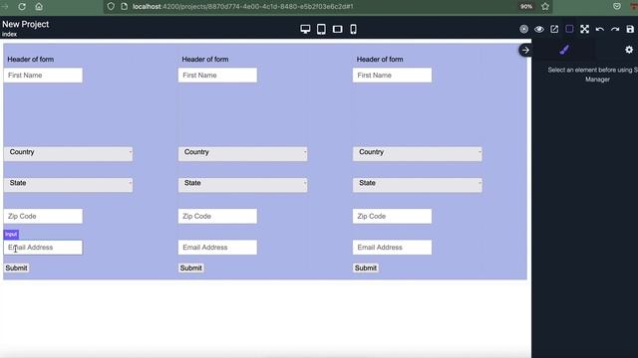Click Zip Code field in first form

[x=43, y=217]
